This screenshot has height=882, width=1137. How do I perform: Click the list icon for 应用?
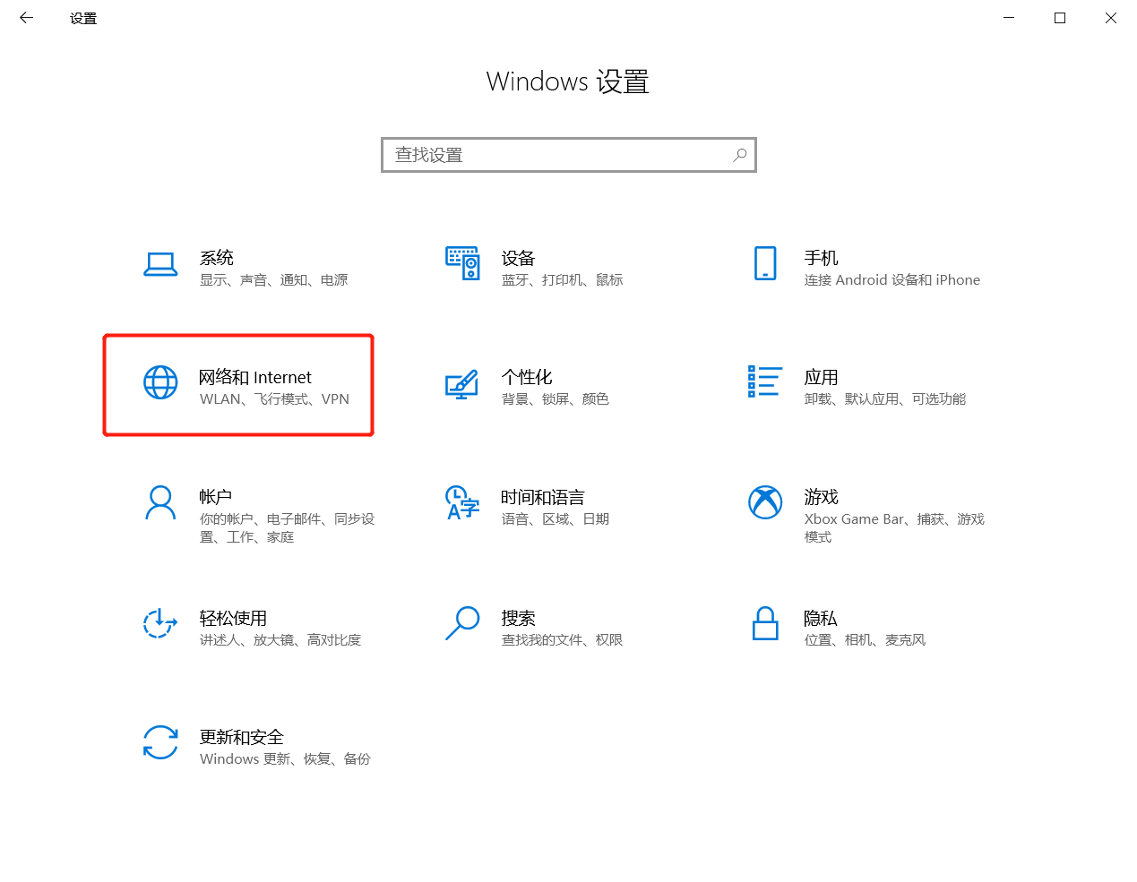(x=765, y=381)
